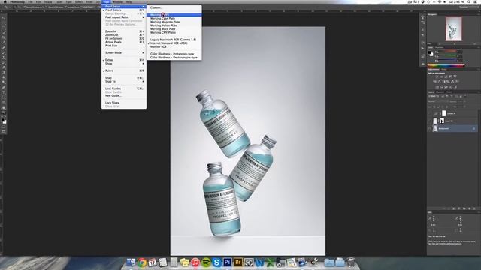Viewport: 481px width, 270px height.
Task: Open Spotlight search in the menu bar
Action: click(x=469, y=1)
